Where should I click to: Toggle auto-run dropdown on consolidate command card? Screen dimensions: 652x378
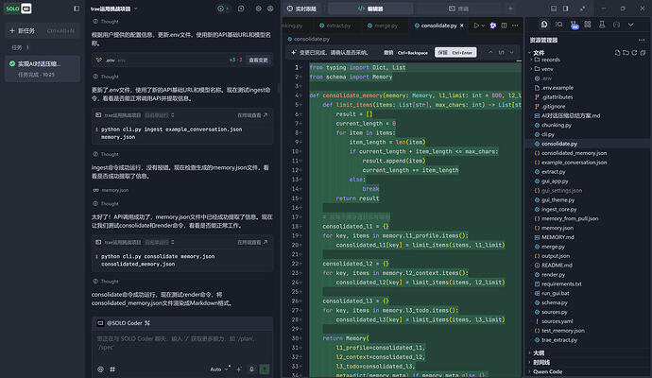160,242
